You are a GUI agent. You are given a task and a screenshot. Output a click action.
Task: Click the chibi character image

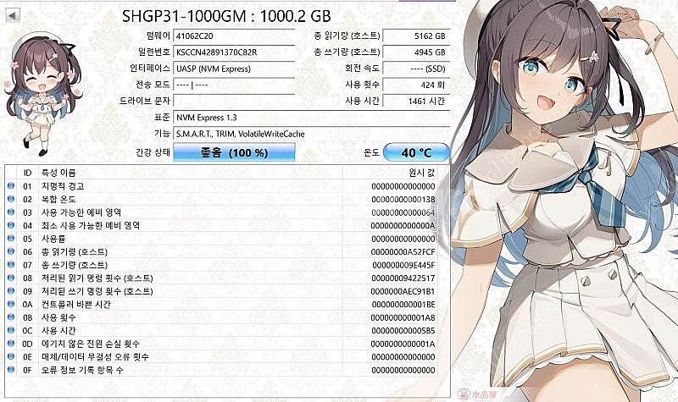pyautogui.click(x=42, y=93)
